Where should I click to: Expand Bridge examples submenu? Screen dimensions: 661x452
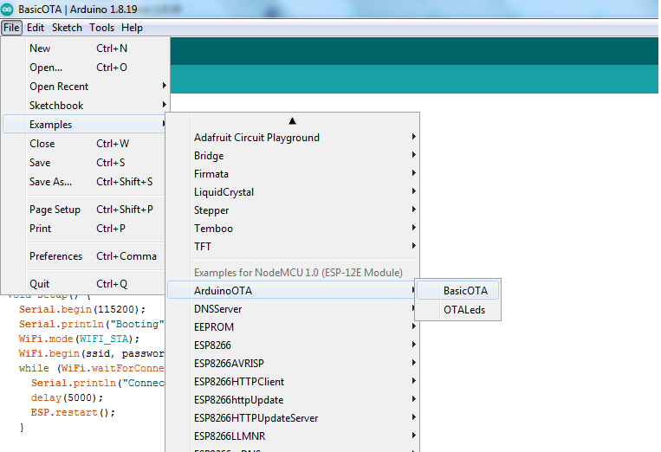293,156
